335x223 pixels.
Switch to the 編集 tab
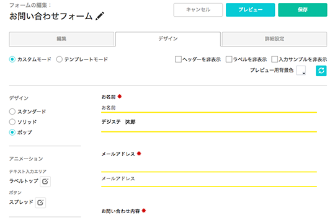click(x=61, y=39)
